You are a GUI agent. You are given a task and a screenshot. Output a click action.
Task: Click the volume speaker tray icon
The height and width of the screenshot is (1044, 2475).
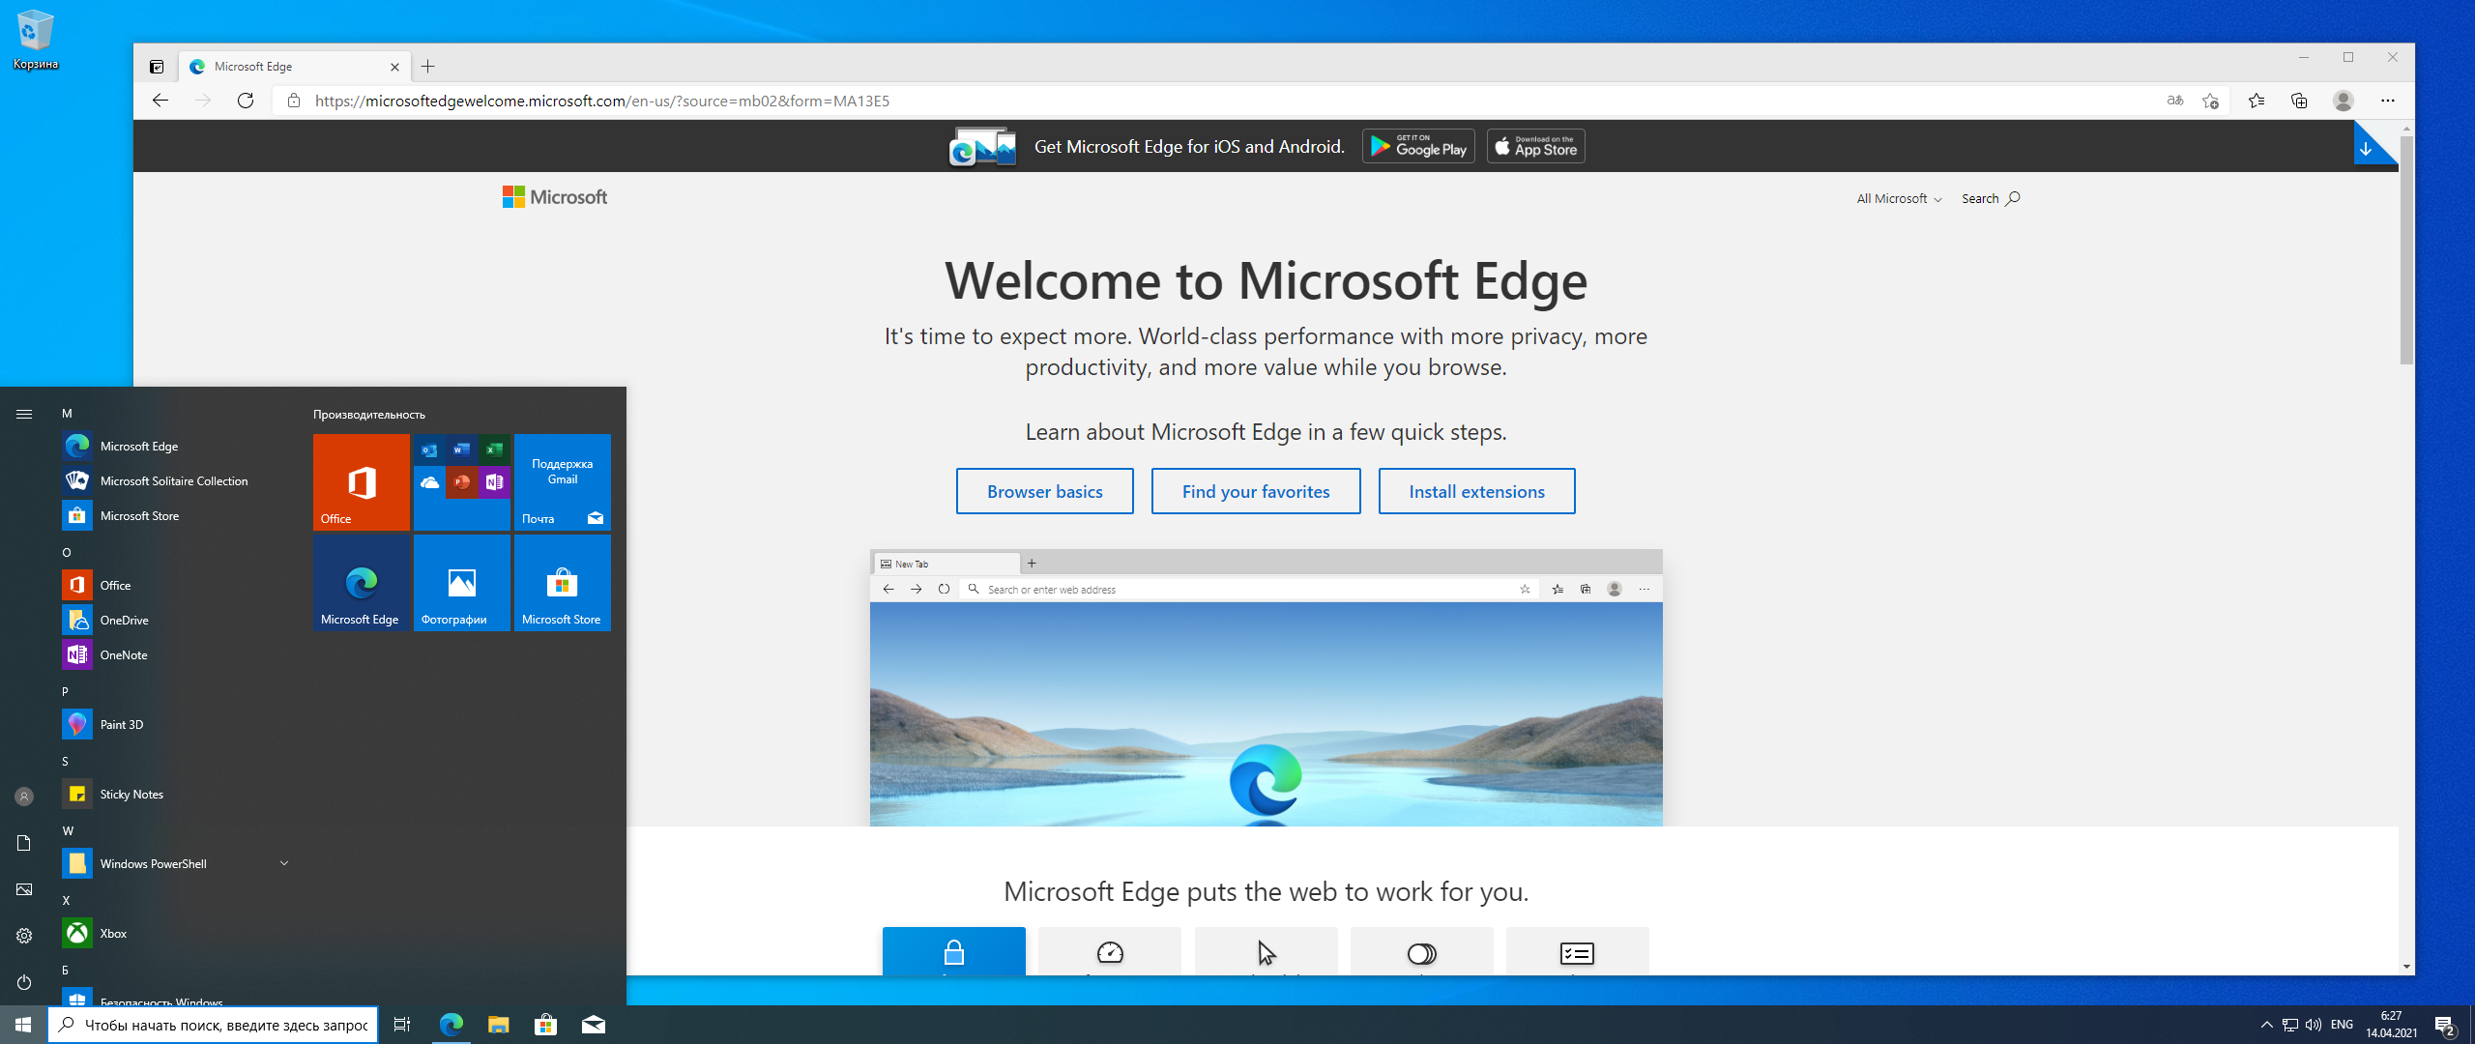(x=2314, y=1025)
